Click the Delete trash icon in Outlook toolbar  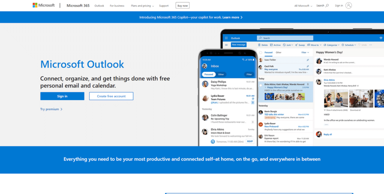pyautogui.click(x=259, y=45)
